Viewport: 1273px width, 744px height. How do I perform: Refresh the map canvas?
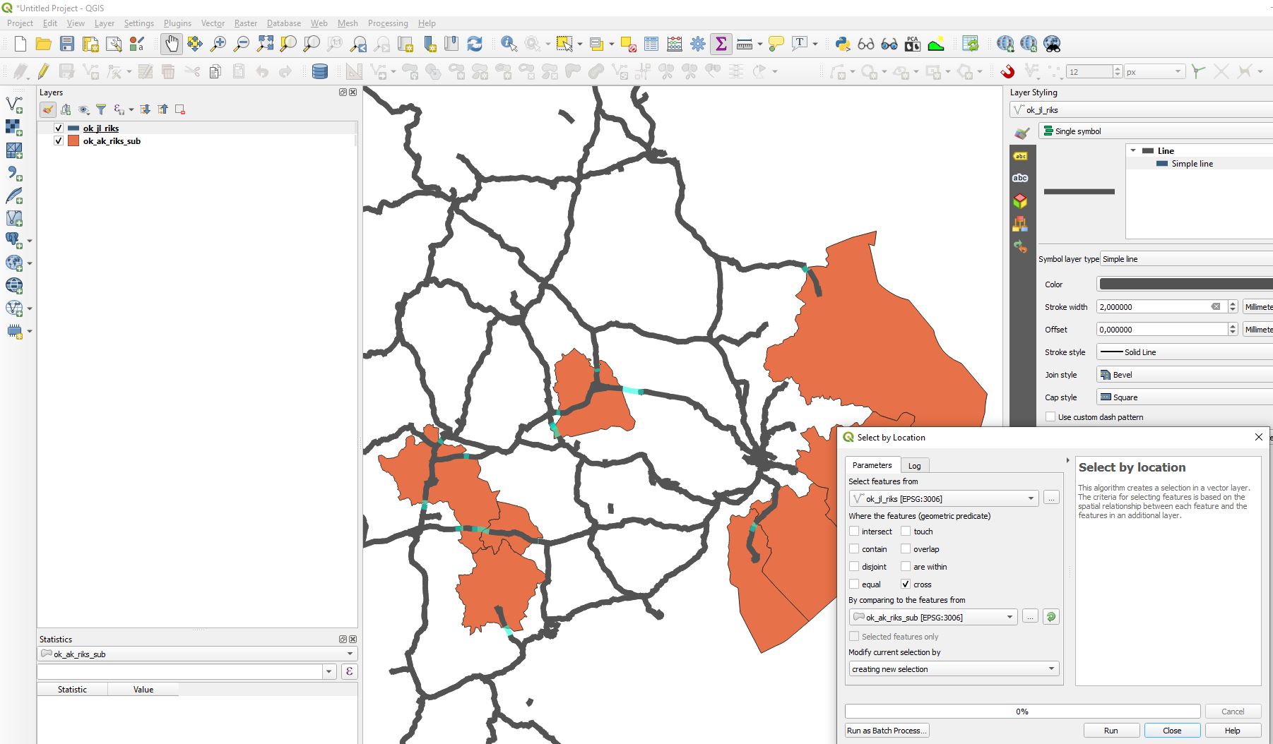(x=475, y=44)
